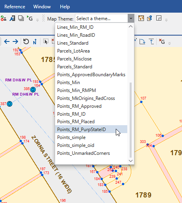The image size is (182, 203).
Task: Click survey point 185 on map
Action: [109, 192]
